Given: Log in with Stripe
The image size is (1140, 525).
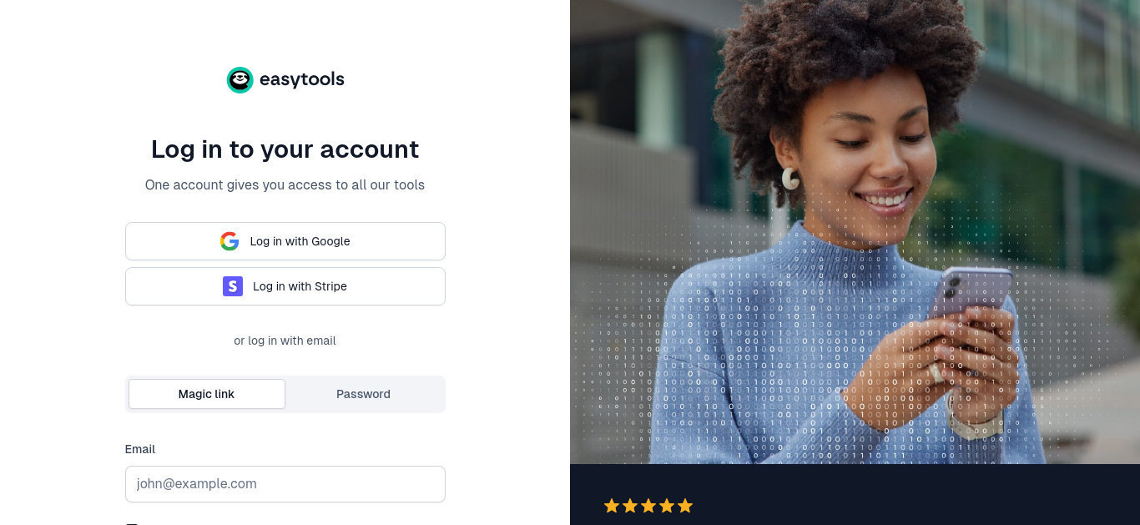Looking at the screenshot, I should point(285,286).
